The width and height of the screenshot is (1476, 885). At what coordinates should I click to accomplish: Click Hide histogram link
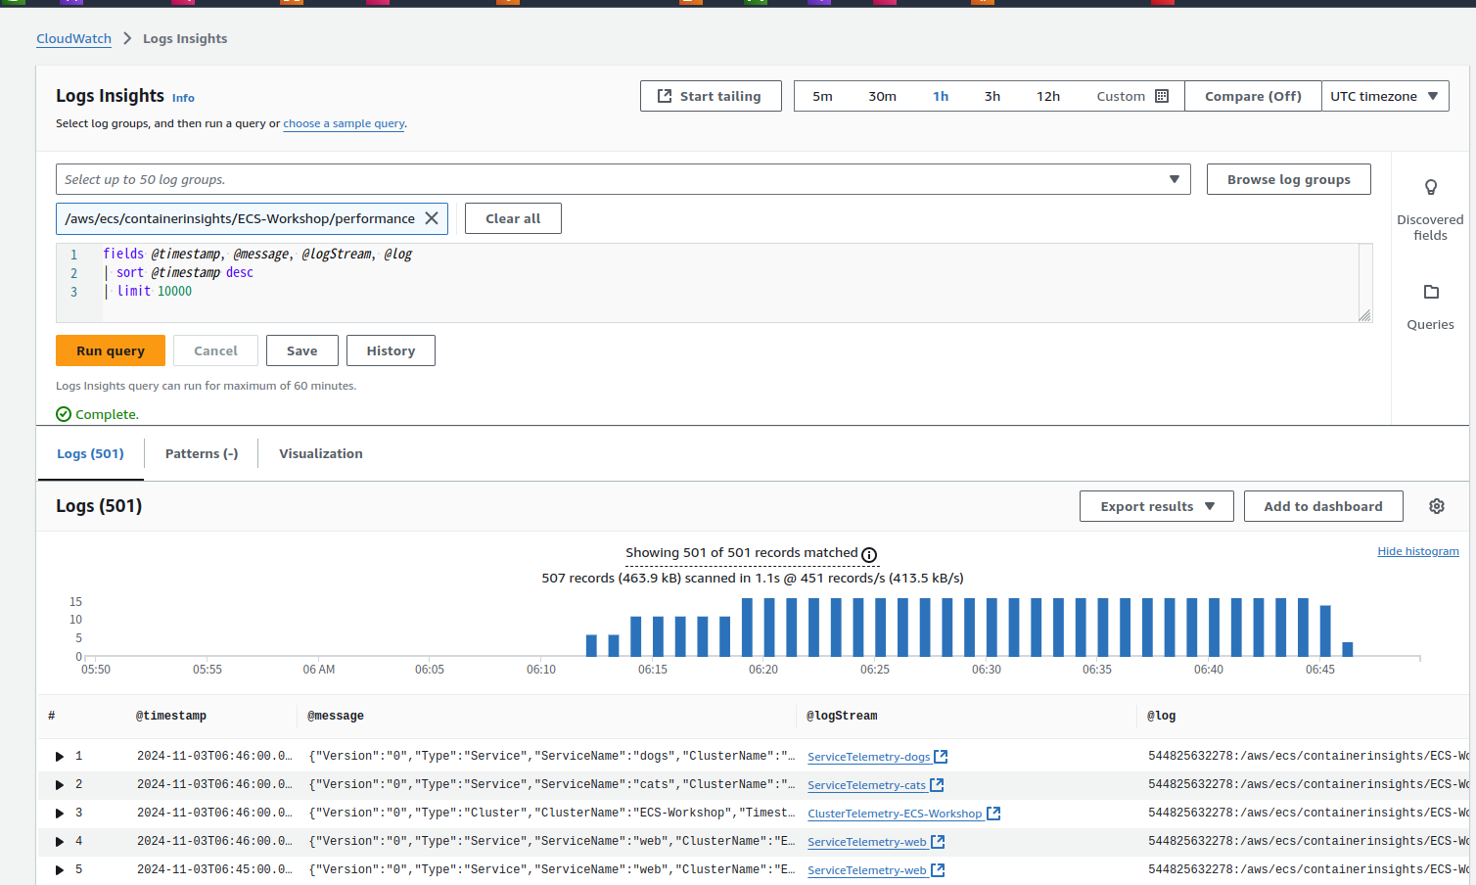pos(1417,551)
